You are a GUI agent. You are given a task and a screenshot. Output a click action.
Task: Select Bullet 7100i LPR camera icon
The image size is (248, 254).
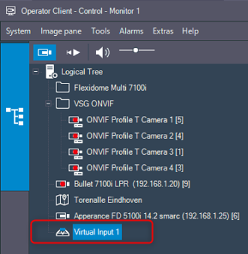63,184
